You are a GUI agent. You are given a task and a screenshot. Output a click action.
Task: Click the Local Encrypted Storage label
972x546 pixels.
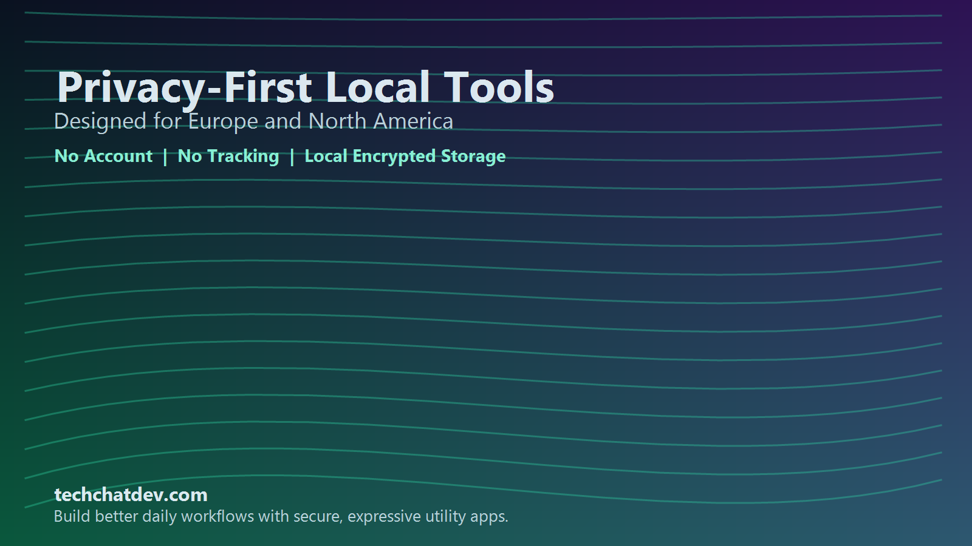405,156
